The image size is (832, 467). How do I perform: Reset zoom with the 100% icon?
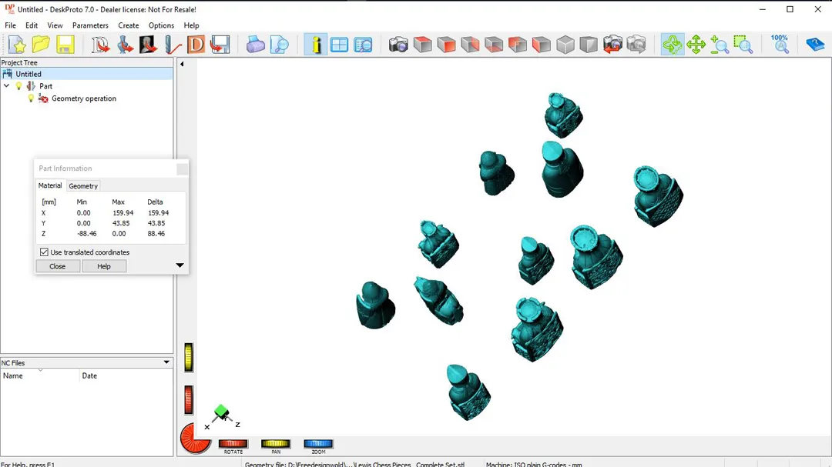(780, 45)
